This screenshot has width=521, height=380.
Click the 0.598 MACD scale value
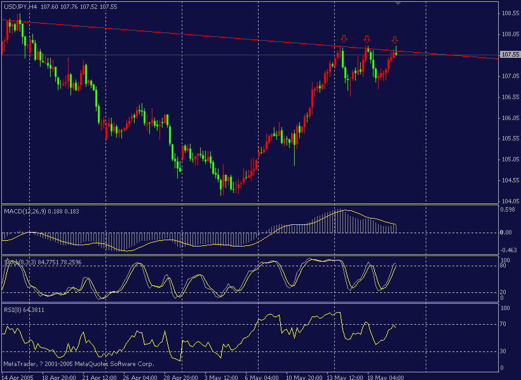(x=508, y=210)
